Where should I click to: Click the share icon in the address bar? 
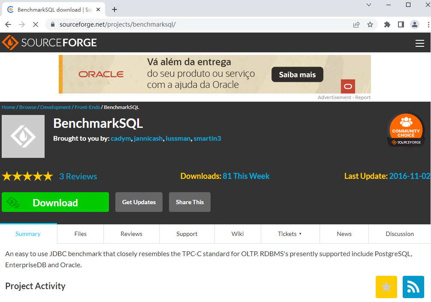coord(356,24)
